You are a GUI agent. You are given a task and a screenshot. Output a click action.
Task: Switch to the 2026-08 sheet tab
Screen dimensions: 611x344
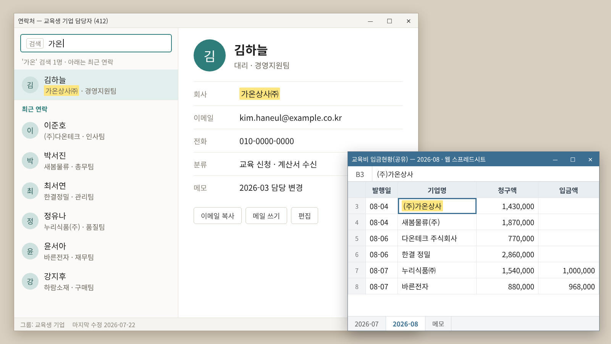click(405, 324)
